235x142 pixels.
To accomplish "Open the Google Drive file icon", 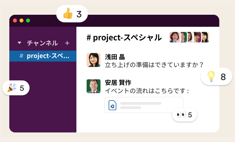I will click(x=112, y=105).
